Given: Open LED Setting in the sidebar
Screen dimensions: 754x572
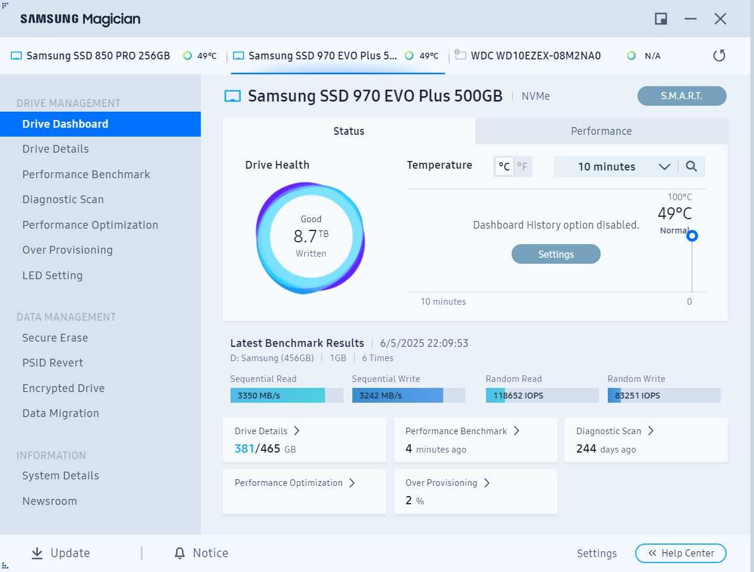Looking at the screenshot, I should 52,276.
